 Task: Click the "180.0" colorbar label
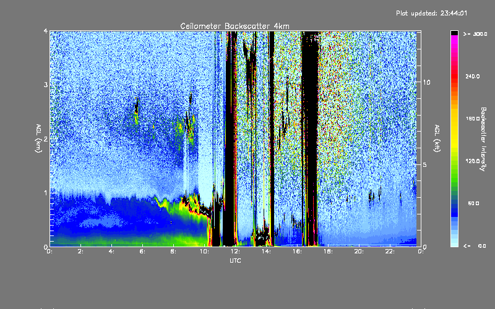point(473,119)
